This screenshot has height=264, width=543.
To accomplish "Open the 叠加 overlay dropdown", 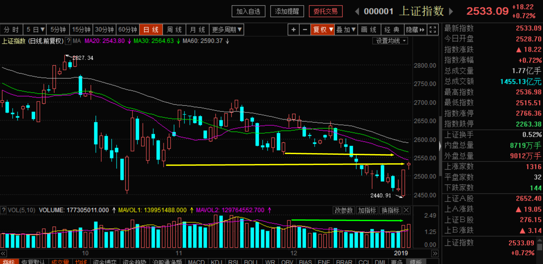I will 346,30.
